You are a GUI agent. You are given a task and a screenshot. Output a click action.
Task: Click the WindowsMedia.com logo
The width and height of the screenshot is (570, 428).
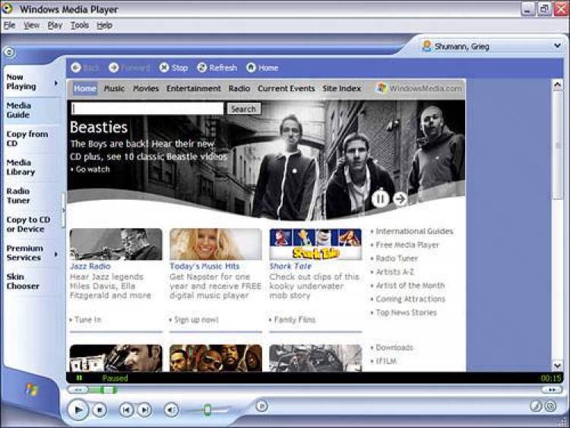(419, 88)
